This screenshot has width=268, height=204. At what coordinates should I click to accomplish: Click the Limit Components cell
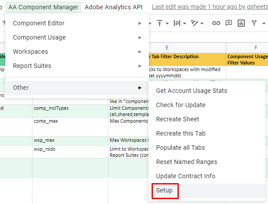pos(128,111)
